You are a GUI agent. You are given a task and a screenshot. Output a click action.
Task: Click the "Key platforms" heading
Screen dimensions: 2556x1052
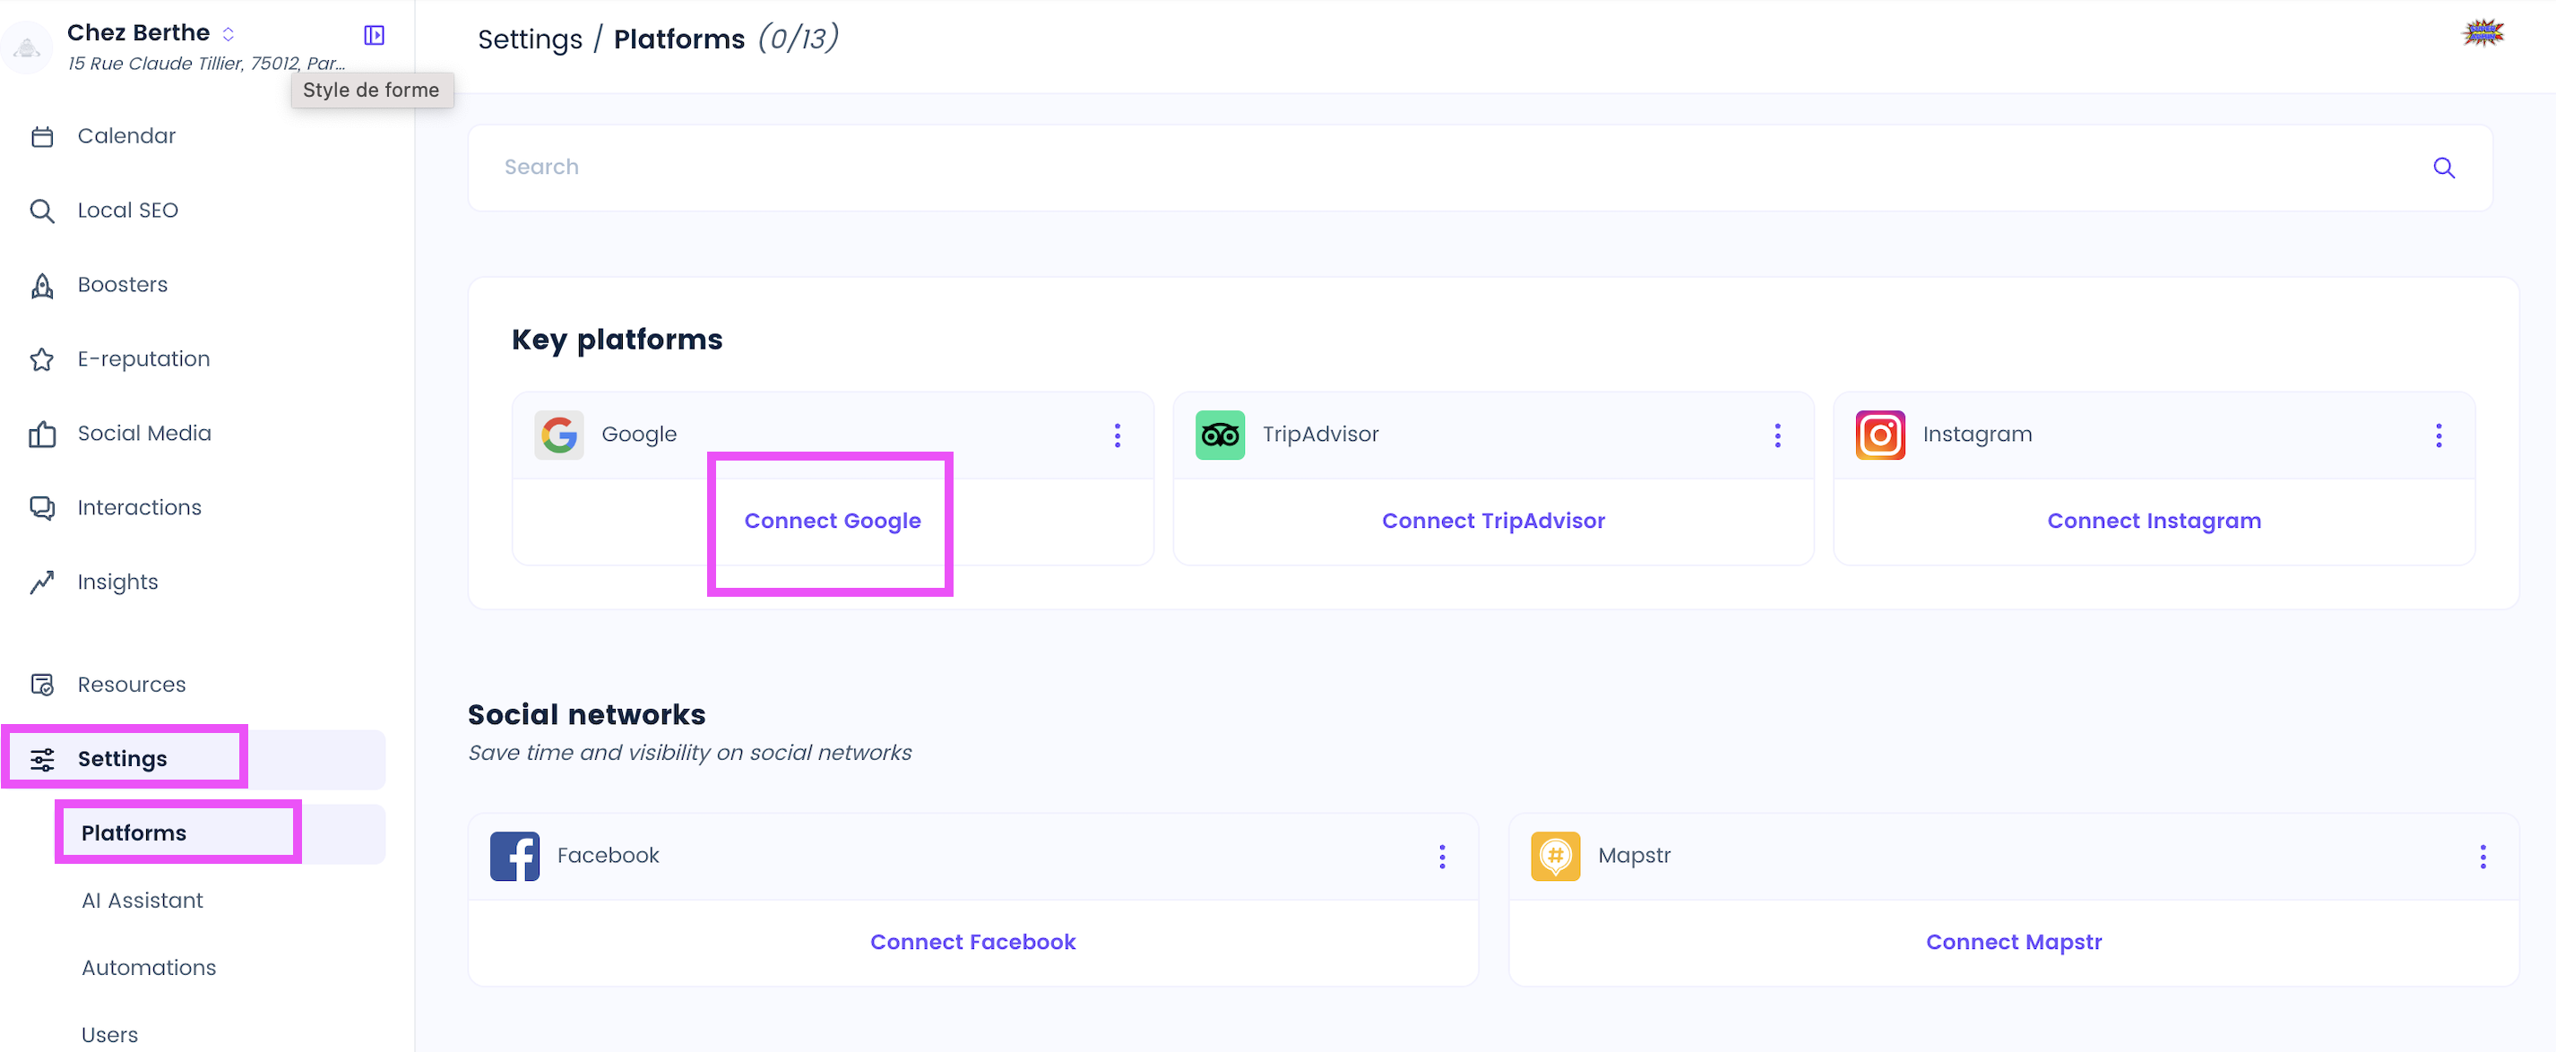617,341
